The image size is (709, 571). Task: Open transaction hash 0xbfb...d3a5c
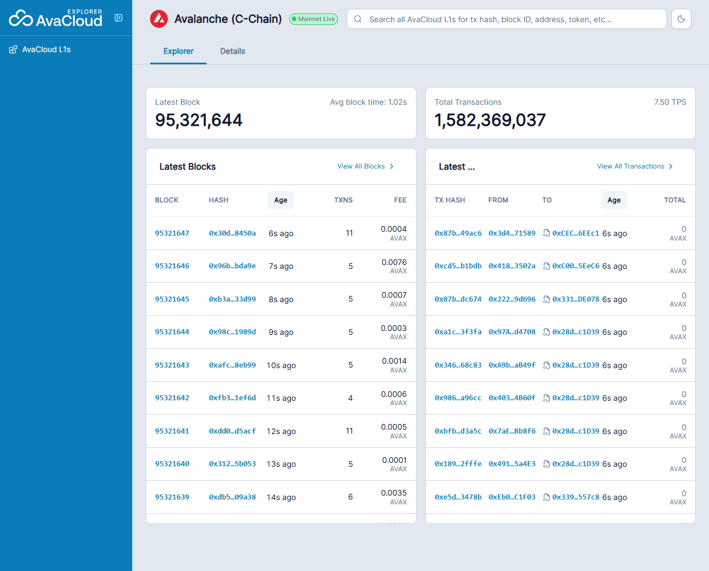click(x=458, y=431)
